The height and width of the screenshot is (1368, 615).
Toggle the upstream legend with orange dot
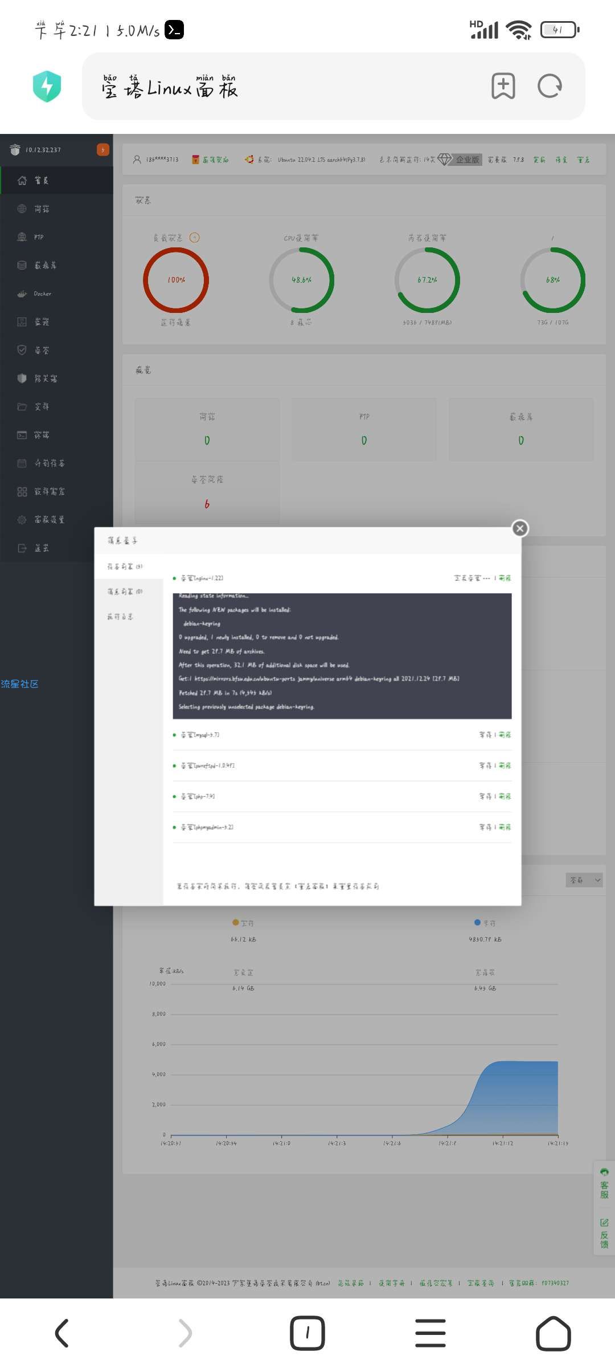pyautogui.click(x=243, y=923)
